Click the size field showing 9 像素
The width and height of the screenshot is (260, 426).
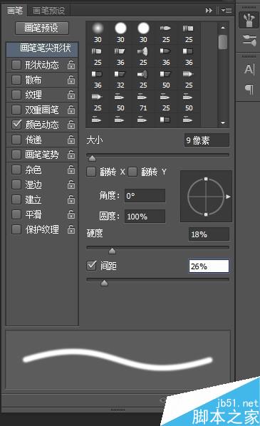click(x=207, y=140)
